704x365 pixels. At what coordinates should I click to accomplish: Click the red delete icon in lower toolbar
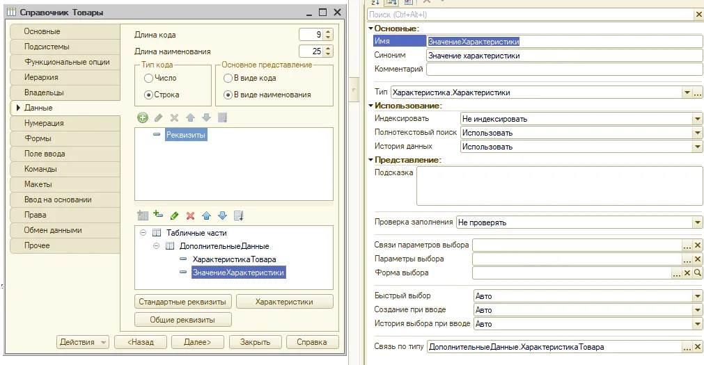(x=190, y=216)
